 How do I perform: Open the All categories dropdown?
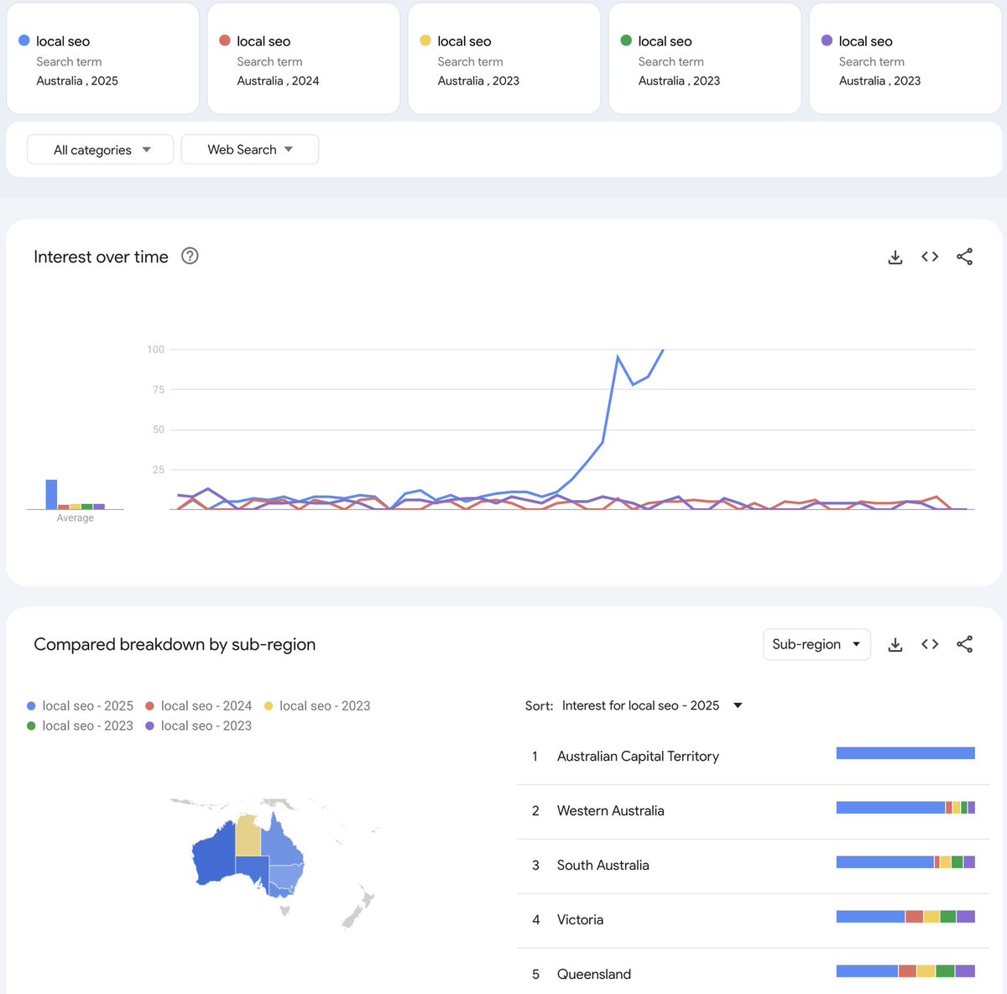(x=101, y=149)
